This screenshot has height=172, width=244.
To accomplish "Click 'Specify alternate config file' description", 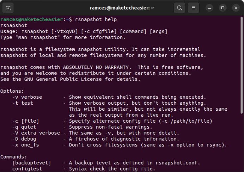I will coord(141,121).
